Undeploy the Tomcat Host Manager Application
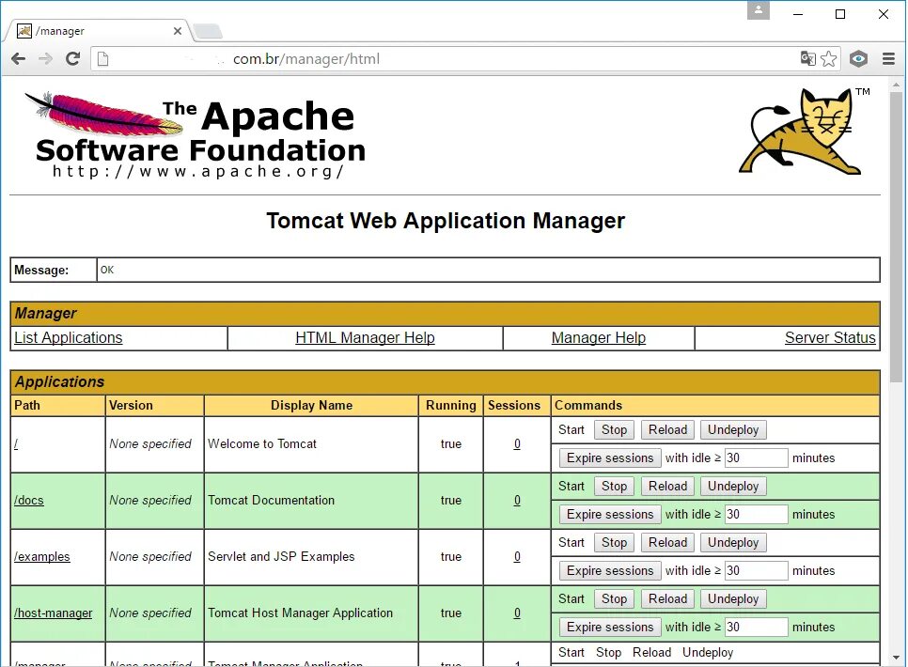 [733, 598]
